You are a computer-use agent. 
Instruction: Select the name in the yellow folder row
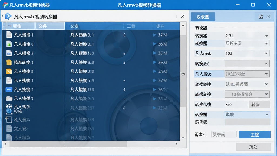[x=23, y=63]
